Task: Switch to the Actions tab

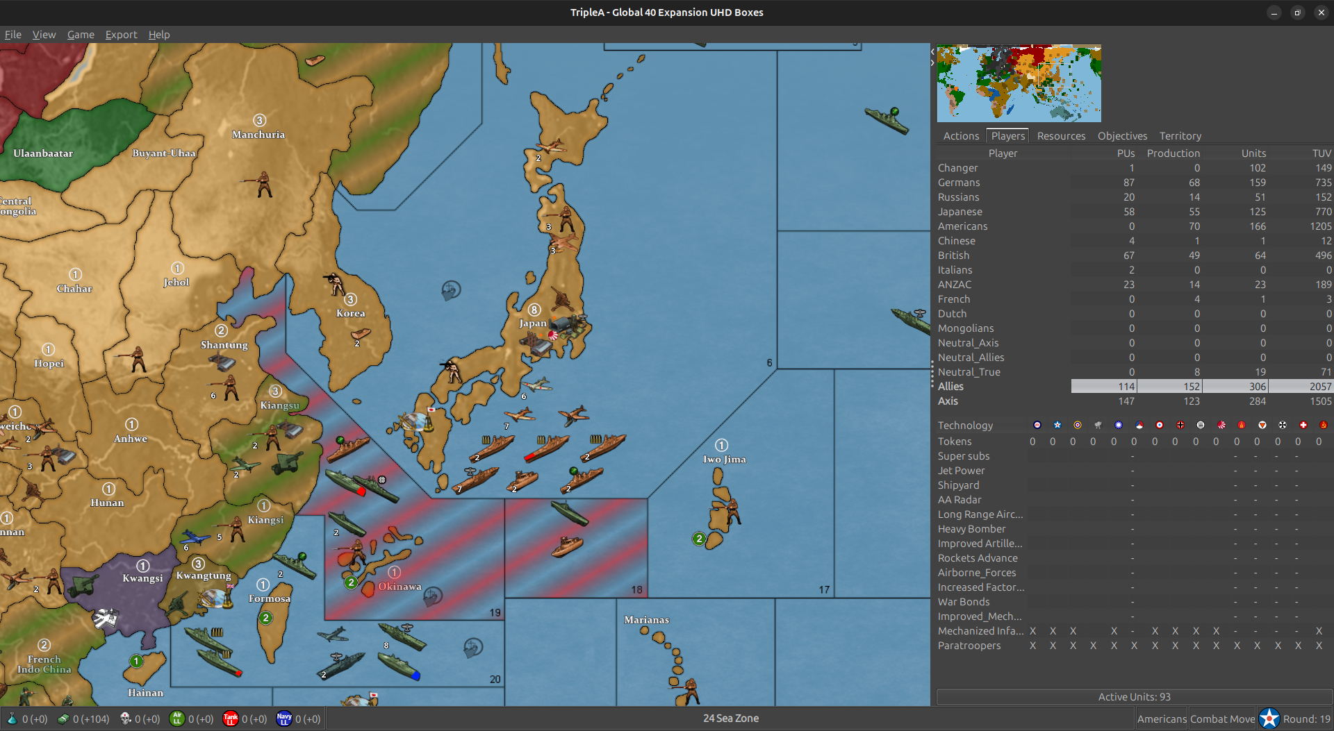Action: pyautogui.click(x=961, y=136)
